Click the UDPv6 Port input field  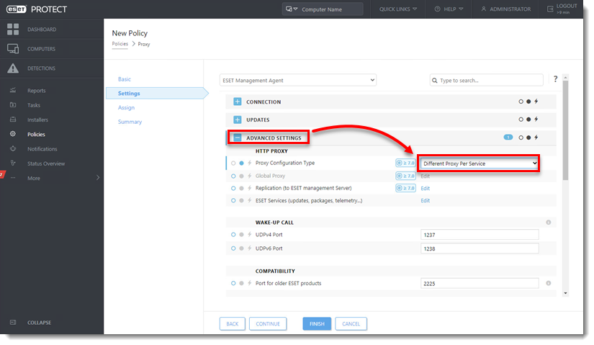pos(480,248)
